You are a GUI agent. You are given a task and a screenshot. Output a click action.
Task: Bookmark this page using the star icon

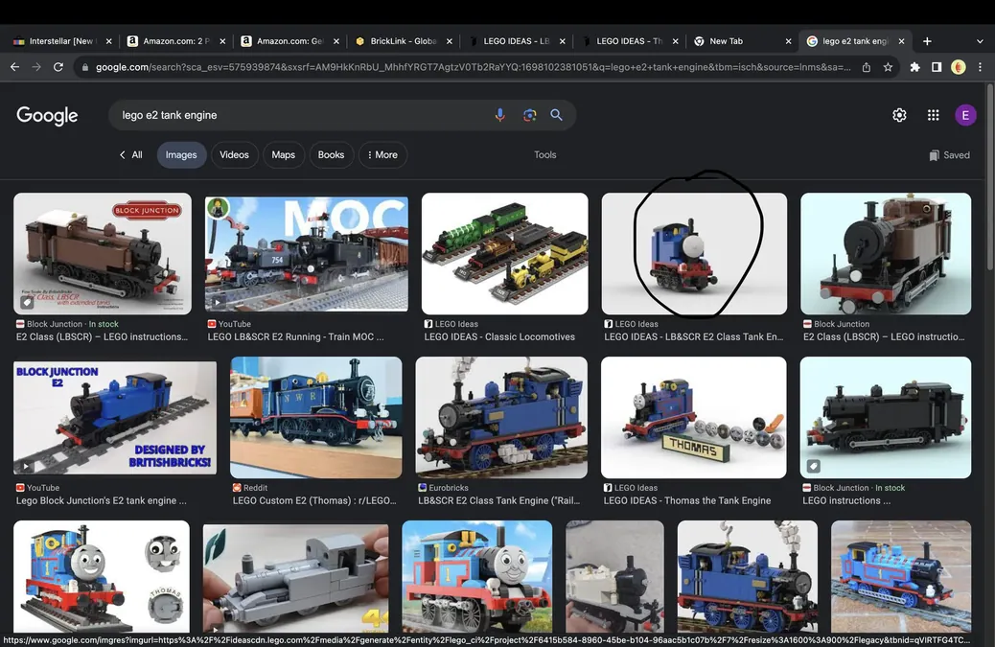point(887,66)
